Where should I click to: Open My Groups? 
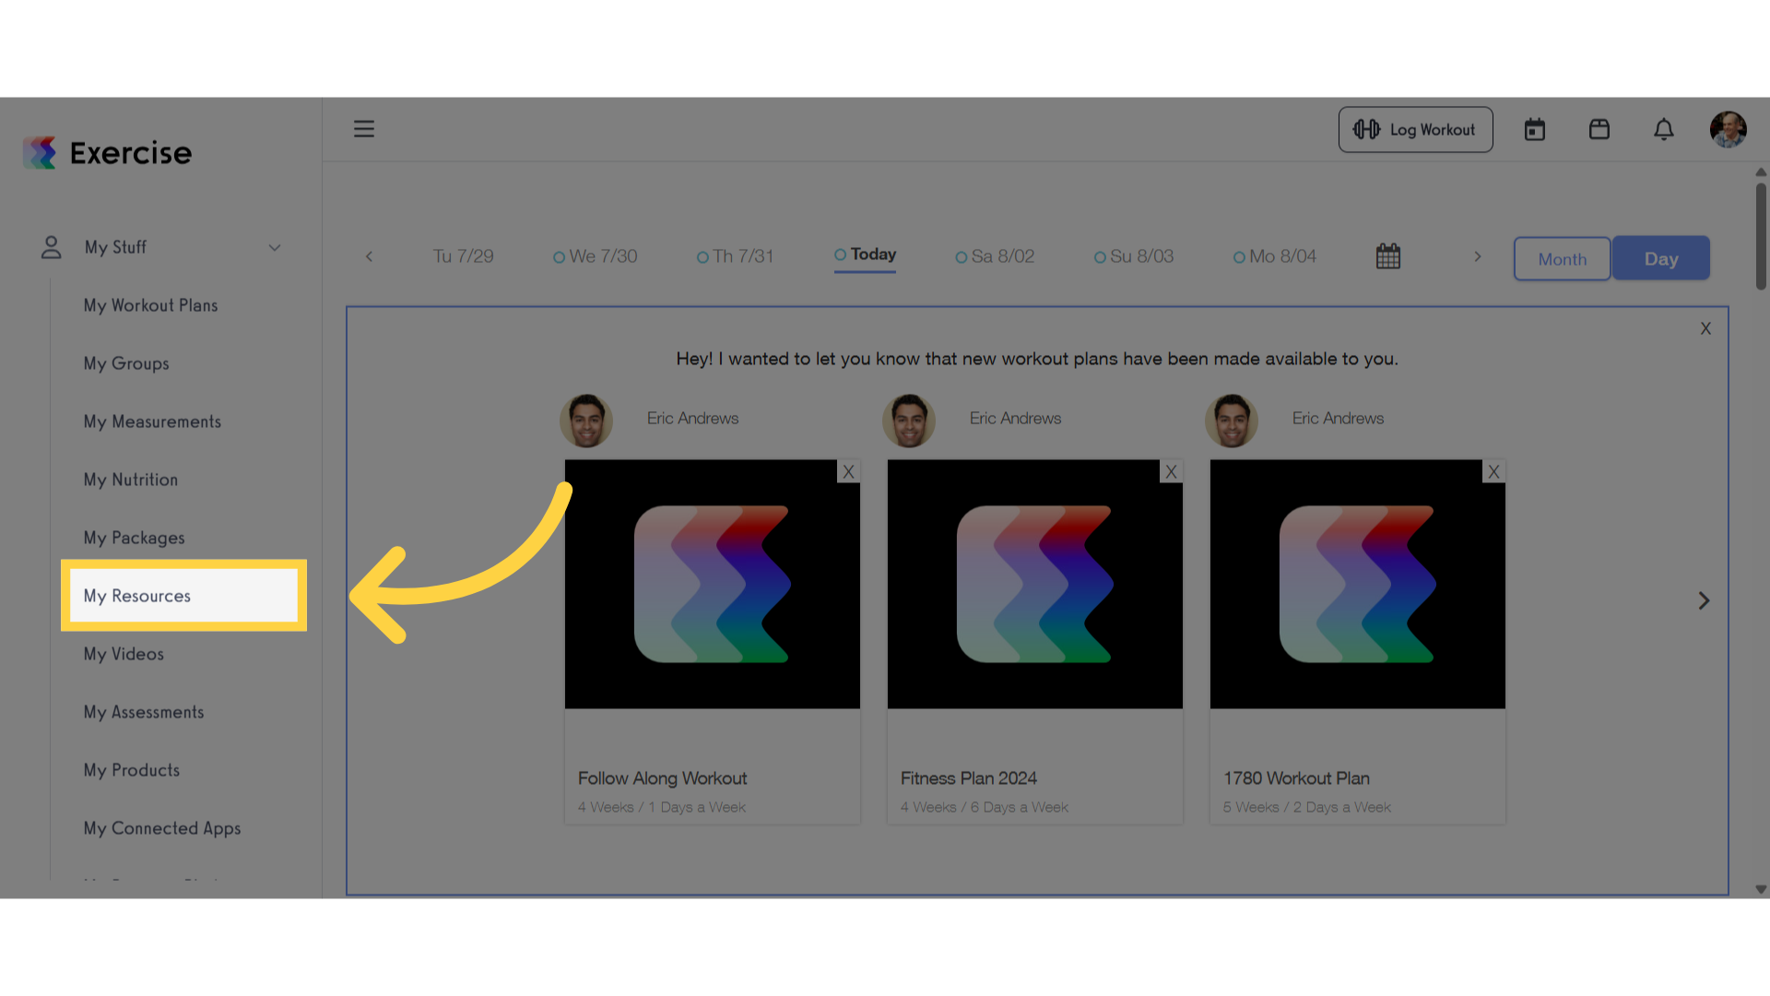point(126,363)
